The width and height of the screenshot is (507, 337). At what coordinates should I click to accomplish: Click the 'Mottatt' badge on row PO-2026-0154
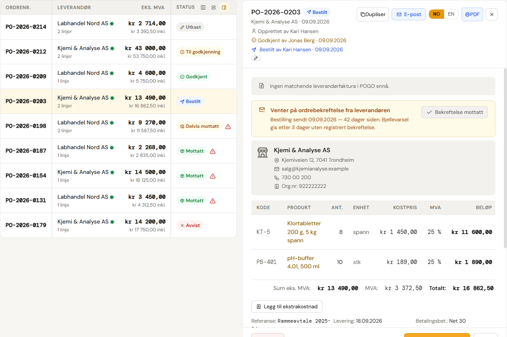191,176
